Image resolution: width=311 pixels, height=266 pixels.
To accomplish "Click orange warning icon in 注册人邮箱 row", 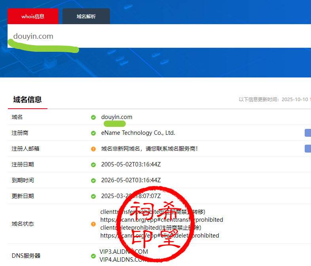I will 93,149.
